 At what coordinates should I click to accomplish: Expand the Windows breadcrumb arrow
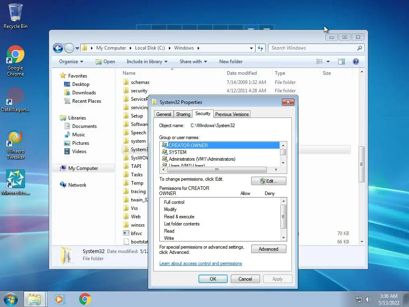click(199, 48)
